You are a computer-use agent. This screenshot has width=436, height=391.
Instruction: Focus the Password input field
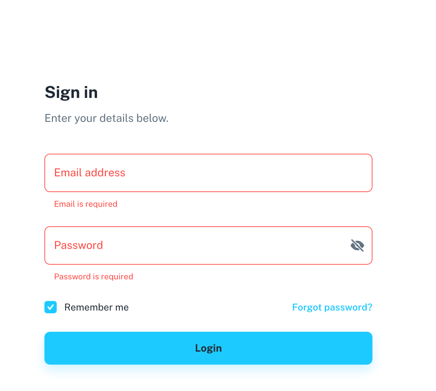pos(198,245)
